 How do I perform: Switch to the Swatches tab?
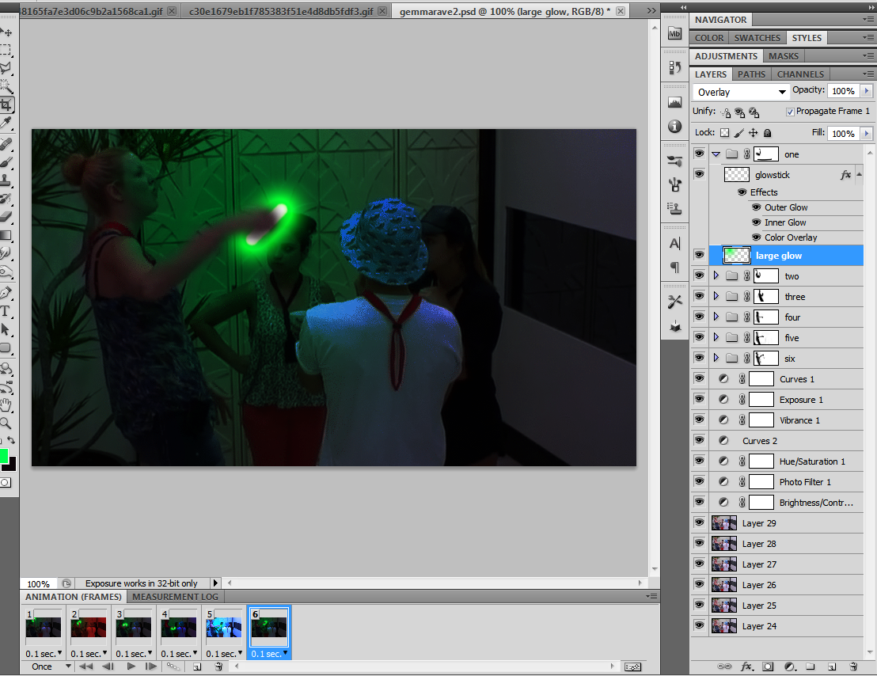pos(757,38)
